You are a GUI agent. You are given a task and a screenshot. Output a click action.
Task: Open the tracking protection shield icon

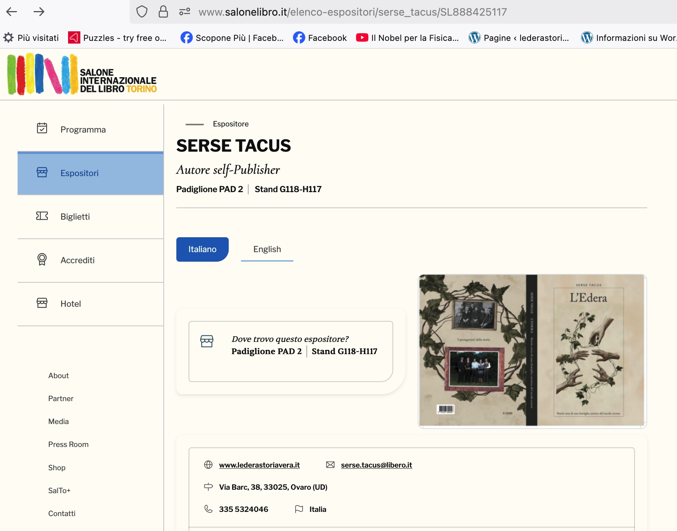(x=142, y=12)
